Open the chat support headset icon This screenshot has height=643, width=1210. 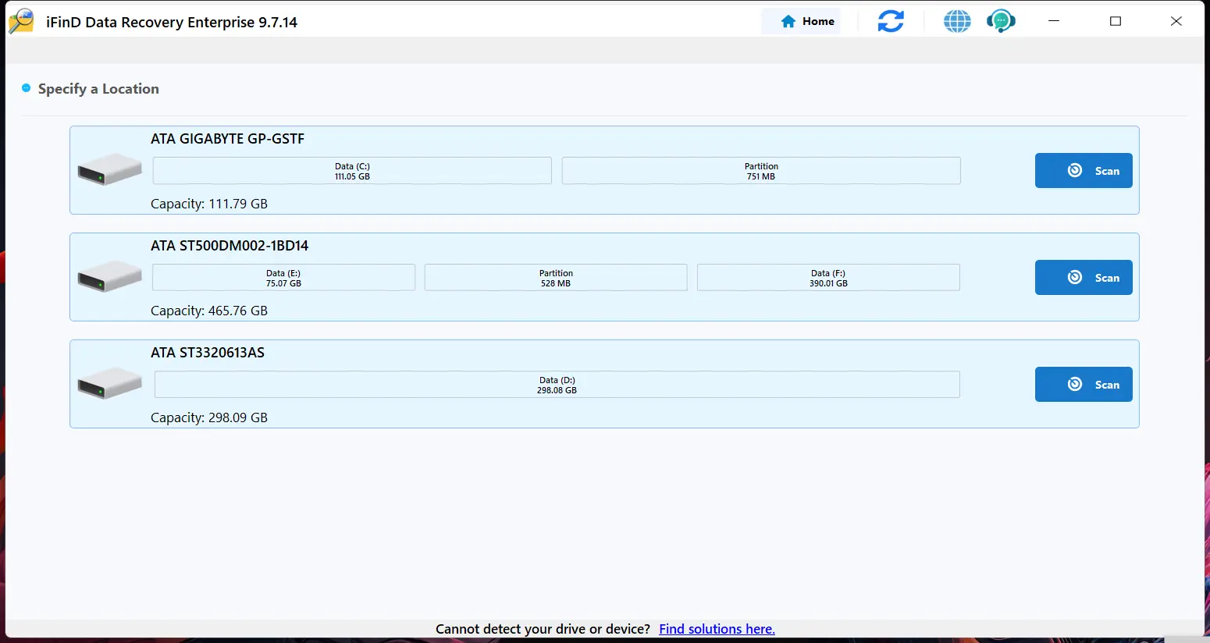coord(1001,21)
